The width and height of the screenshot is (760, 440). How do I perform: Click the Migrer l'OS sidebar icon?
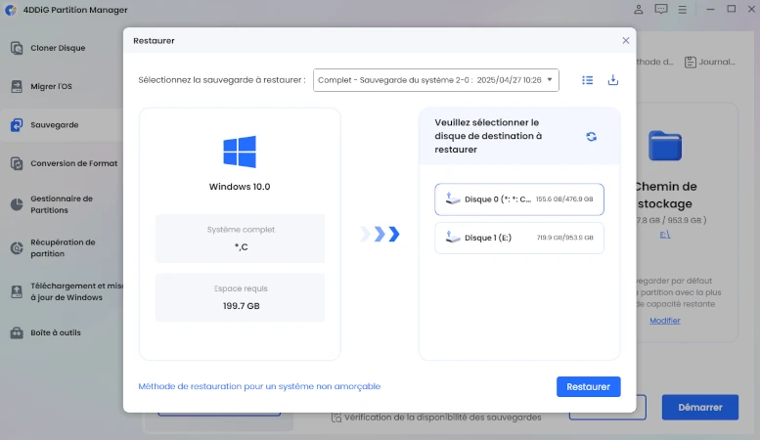coord(17,86)
